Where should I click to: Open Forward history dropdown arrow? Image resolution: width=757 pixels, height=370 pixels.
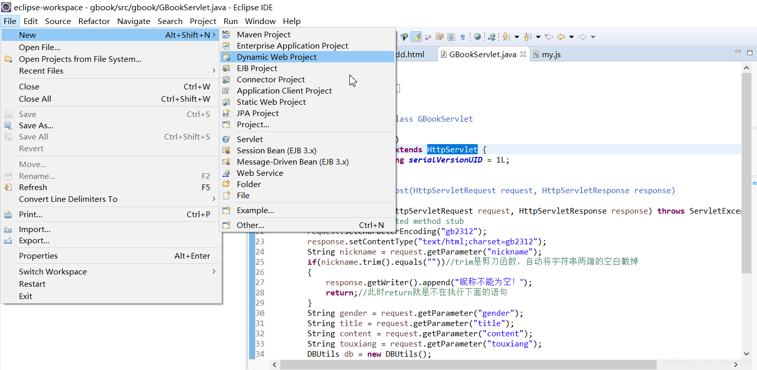593,37
